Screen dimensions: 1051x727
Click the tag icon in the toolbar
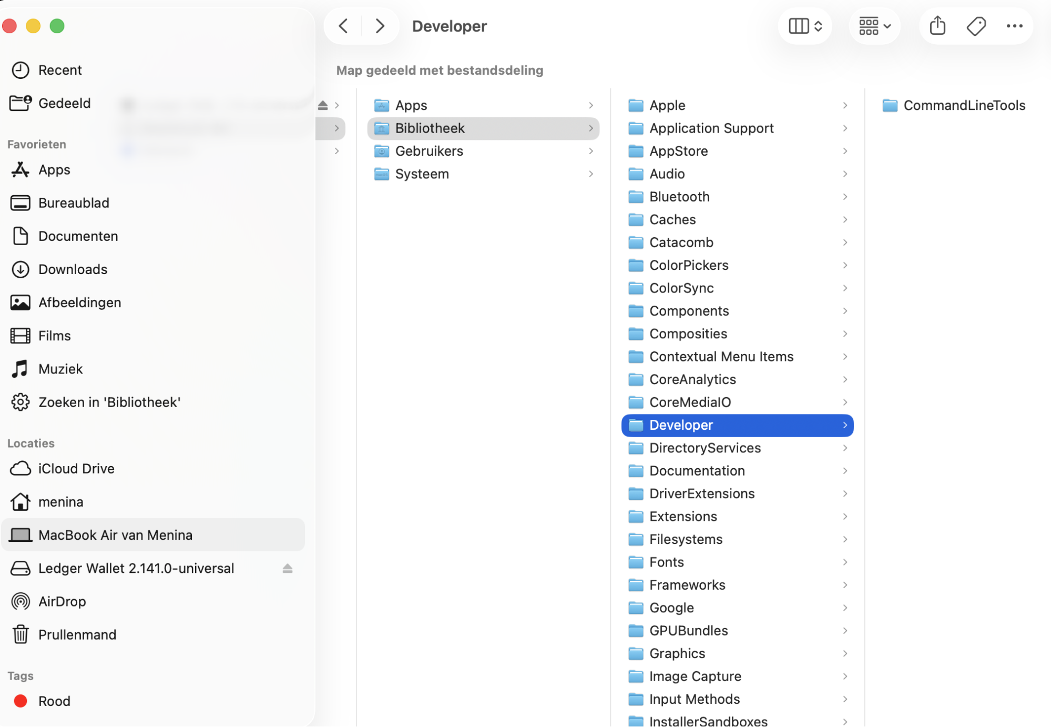[x=976, y=26]
